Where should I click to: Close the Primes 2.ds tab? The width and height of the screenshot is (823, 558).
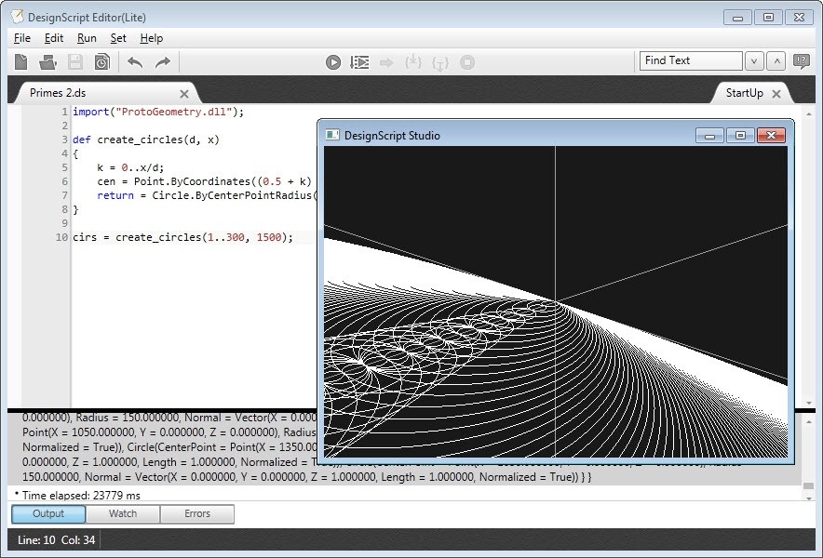(184, 94)
